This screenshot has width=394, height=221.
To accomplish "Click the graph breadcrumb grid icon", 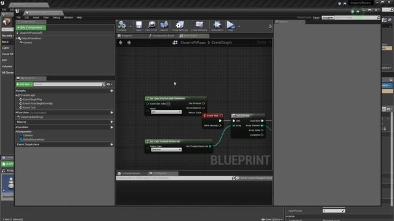I will point(175,42).
